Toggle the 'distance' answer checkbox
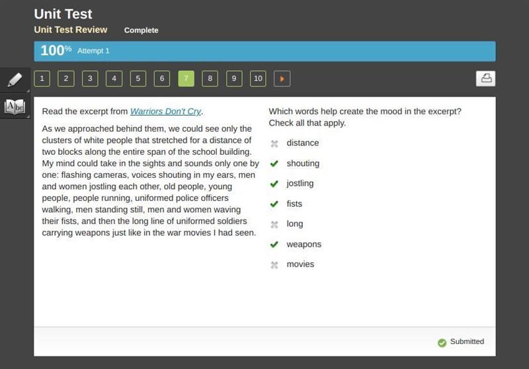Image resolution: width=529 pixels, height=369 pixels. (x=274, y=143)
